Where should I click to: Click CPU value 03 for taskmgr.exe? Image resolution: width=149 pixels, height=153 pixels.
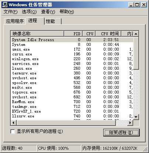click(89, 106)
